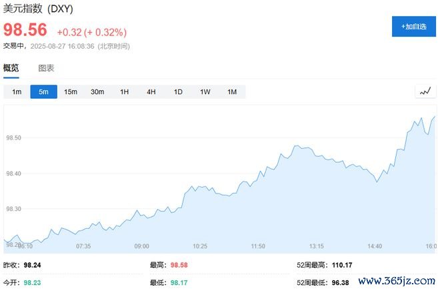This screenshot has height=291, width=440.
Task: Click the chart at 09:00 time label
Action: 141,246
